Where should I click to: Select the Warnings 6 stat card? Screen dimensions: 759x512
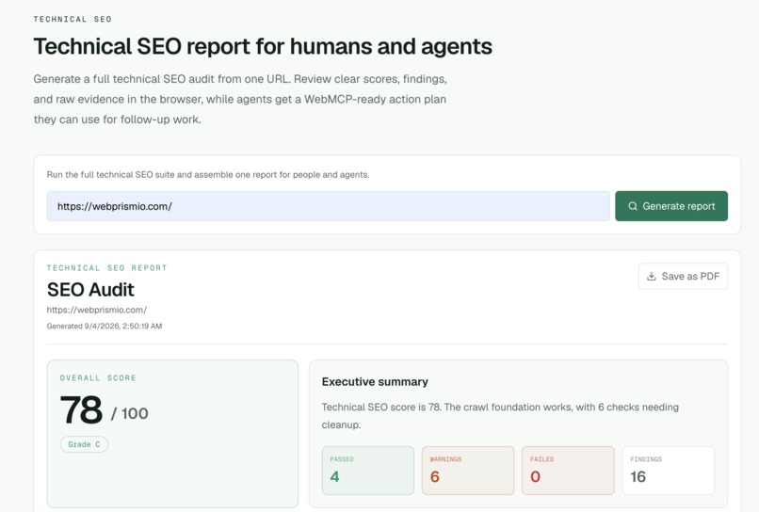pos(468,471)
